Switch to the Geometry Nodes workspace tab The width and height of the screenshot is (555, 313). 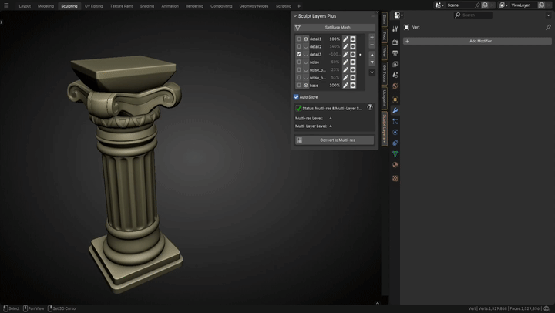pyautogui.click(x=254, y=6)
